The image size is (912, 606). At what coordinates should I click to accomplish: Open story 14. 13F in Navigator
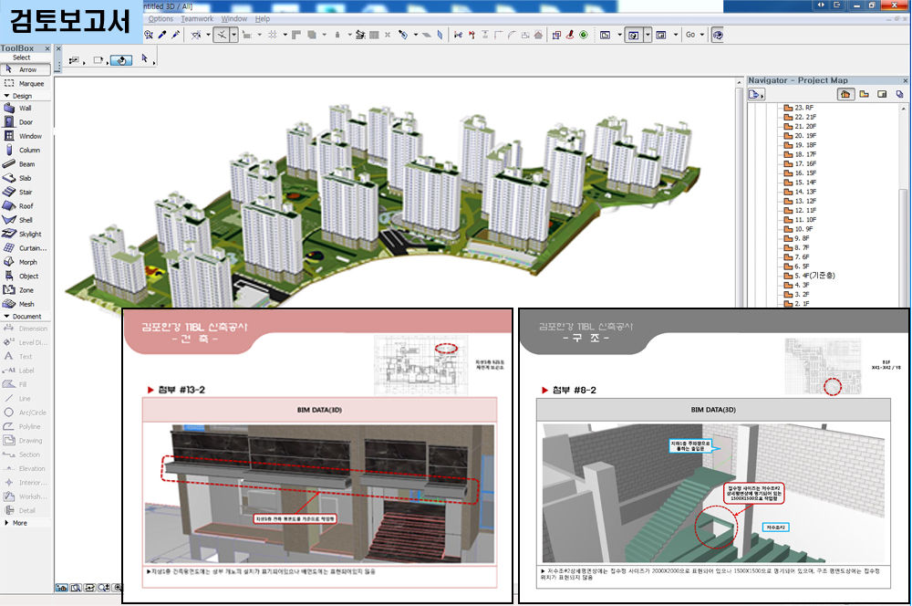click(801, 192)
